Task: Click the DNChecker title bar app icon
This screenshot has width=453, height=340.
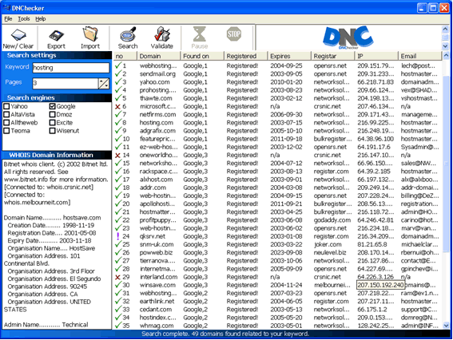Action: [x=6, y=7]
